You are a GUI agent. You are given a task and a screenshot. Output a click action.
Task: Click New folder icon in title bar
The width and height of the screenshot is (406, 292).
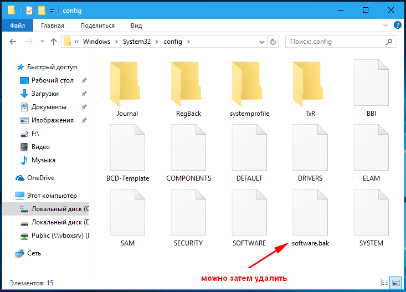click(42, 11)
